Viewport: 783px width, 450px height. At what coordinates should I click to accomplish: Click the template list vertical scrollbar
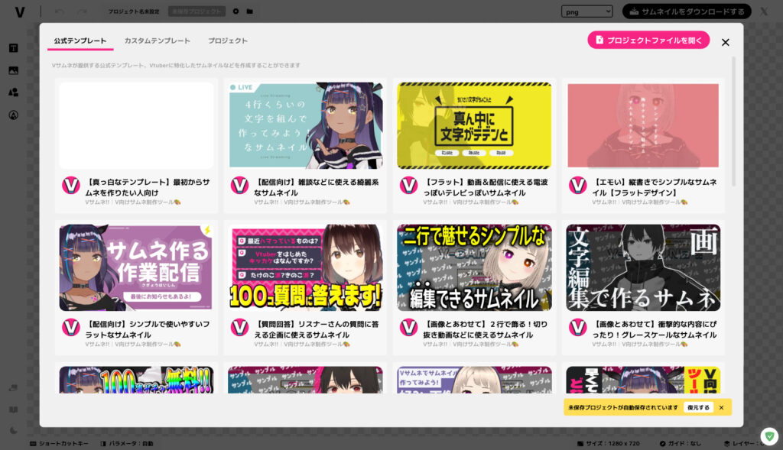click(x=734, y=122)
